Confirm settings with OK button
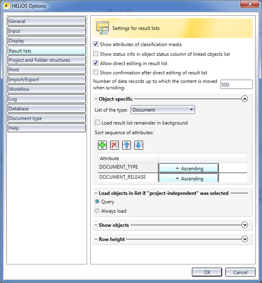 point(207,272)
